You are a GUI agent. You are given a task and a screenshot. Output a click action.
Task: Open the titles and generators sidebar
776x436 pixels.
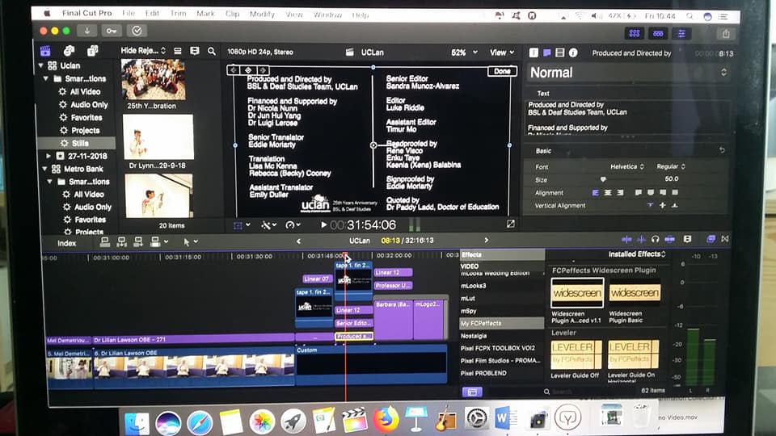click(x=92, y=50)
